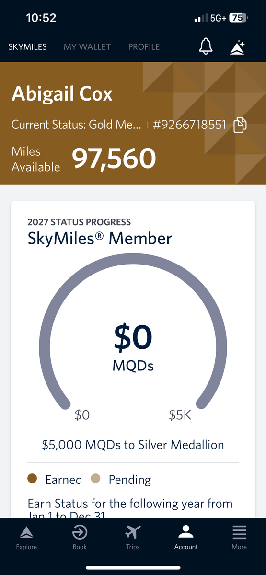Open Trips airplane icon
Screen dimensions: 266x575
click(x=133, y=532)
